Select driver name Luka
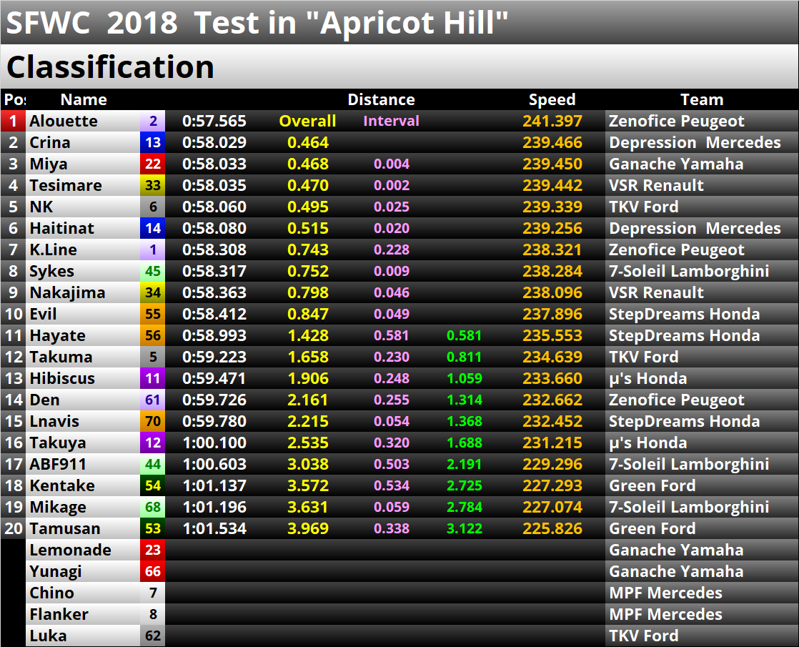This screenshot has height=647, width=799. click(48, 636)
